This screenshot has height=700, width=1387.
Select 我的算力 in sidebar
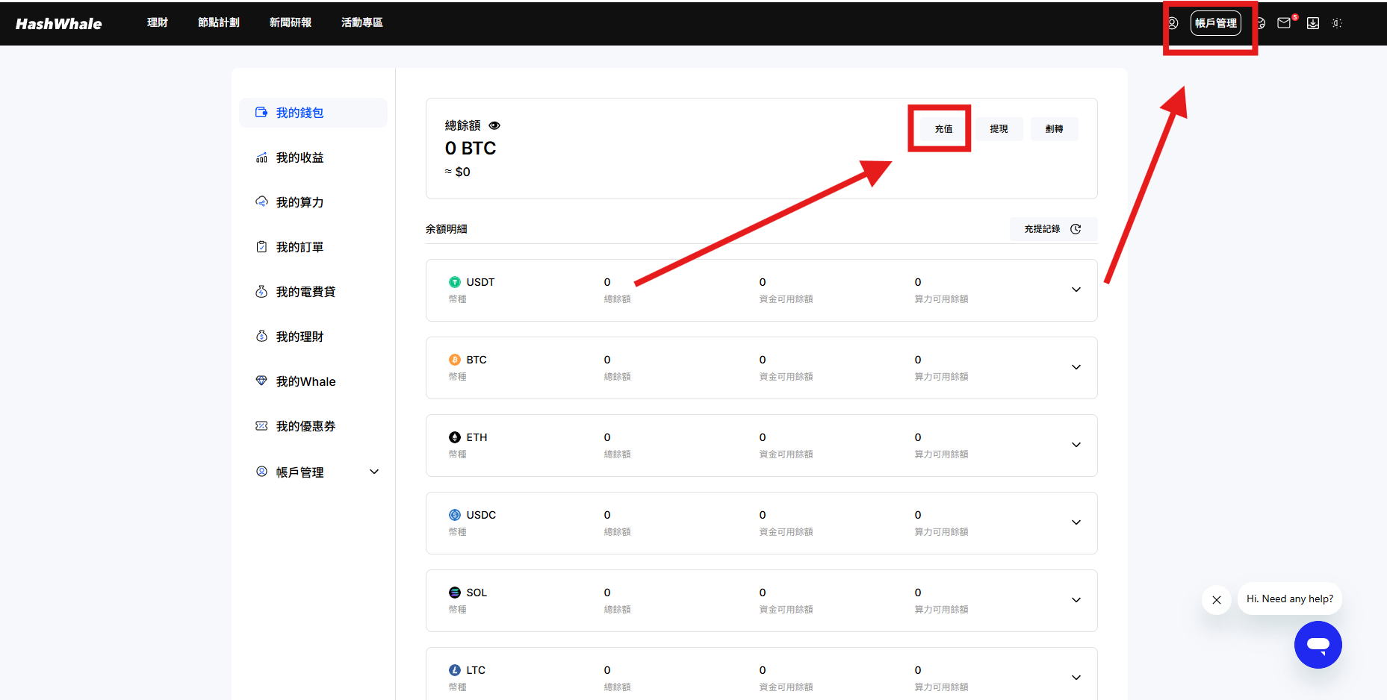click(x=313, y=202)
